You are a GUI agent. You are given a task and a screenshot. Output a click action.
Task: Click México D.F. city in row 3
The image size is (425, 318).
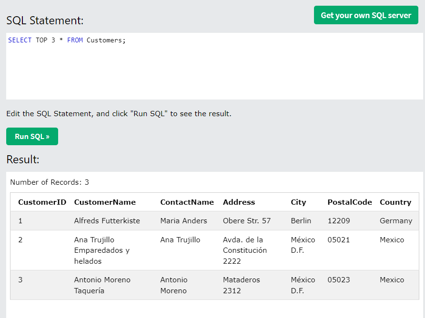coord(303,285)
